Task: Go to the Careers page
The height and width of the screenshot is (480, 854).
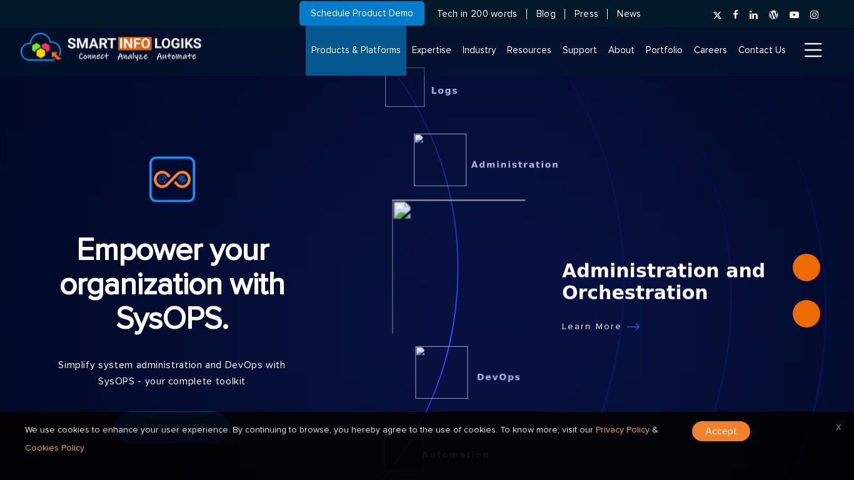Action: (710, 50)
